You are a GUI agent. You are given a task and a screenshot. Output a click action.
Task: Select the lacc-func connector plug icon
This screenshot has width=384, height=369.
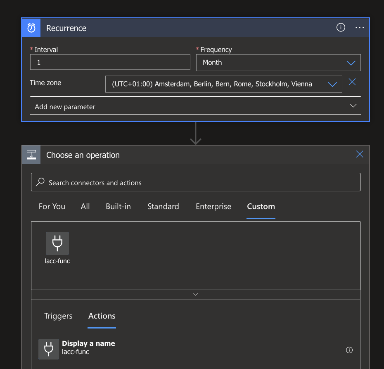click(57, 243)
